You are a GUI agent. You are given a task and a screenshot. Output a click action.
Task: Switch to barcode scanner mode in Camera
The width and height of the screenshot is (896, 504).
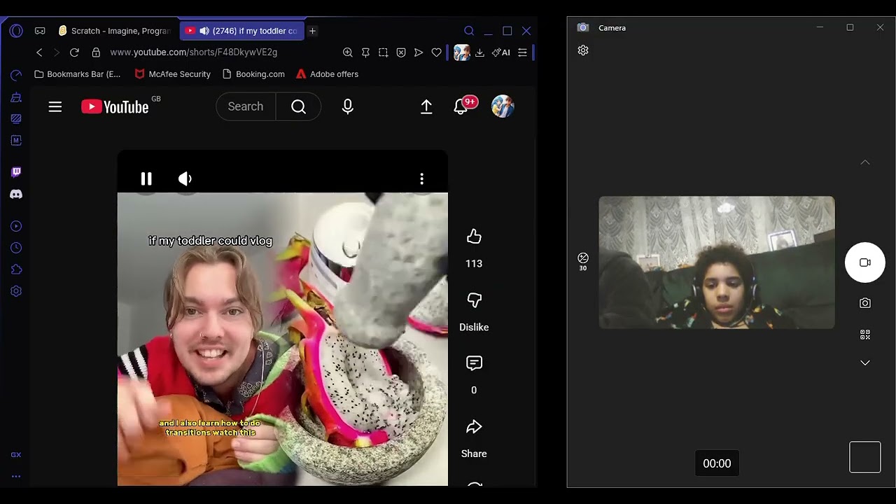[865, 335]
